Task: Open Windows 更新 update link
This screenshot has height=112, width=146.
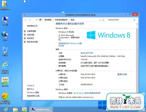Action: coord(33,93)
